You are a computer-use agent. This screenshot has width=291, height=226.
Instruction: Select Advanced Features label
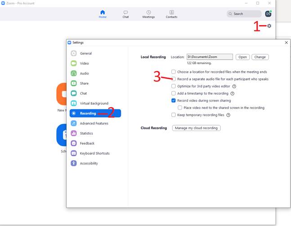(94, 123)
